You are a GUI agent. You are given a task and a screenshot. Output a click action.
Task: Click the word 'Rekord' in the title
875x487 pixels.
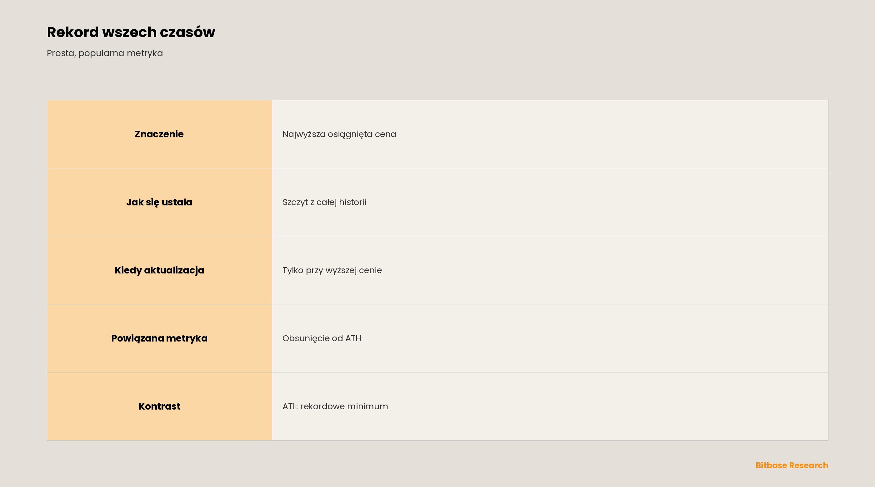click(73, 32)
